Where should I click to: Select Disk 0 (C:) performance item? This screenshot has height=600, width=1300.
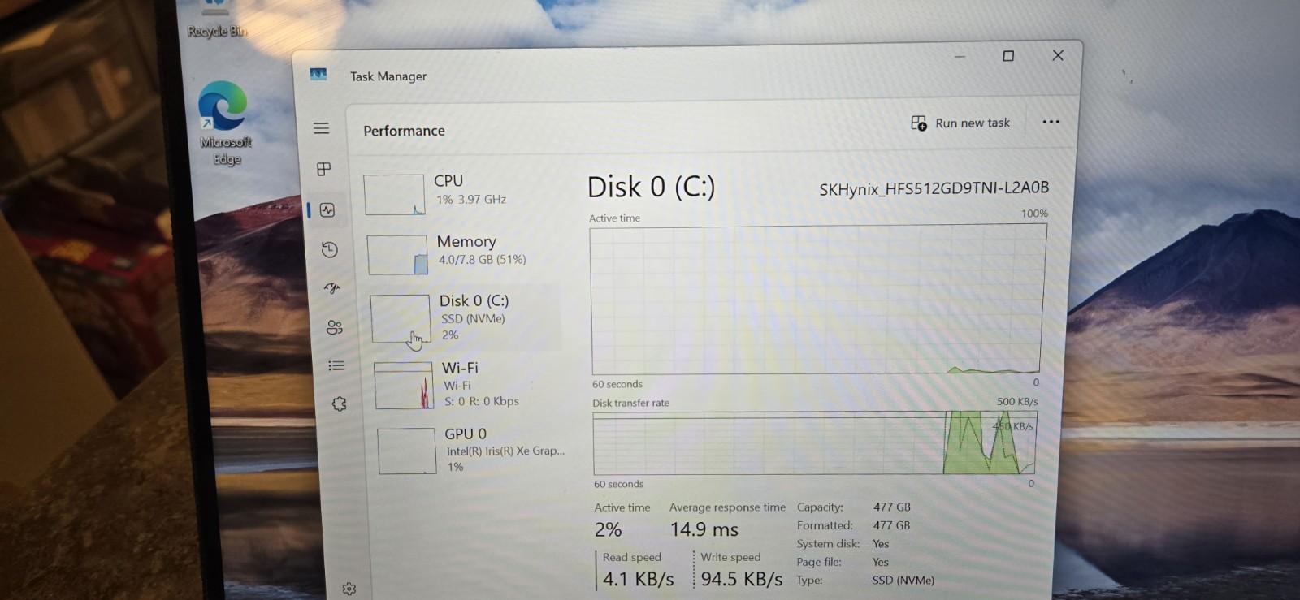tap(465, 317)
